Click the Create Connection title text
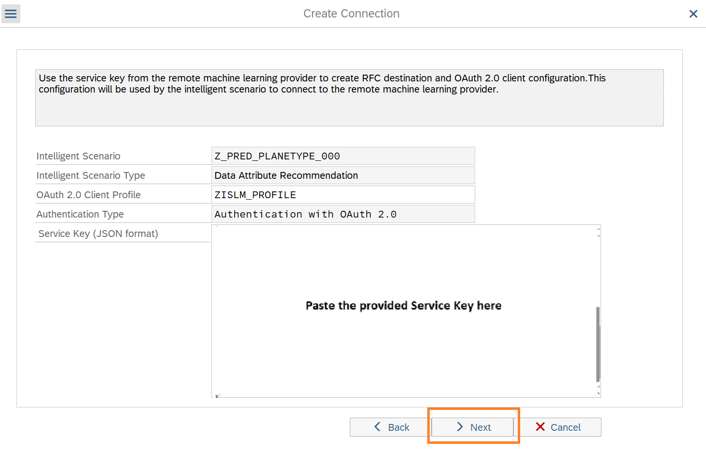 [x=351, y=14]
